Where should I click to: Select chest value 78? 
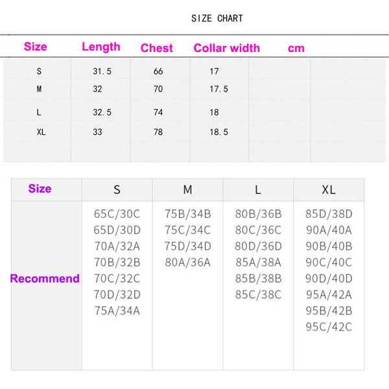coord(158,132)
